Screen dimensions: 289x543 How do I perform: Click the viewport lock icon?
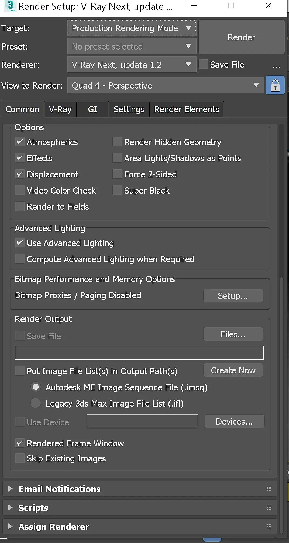tap(275, 85)
